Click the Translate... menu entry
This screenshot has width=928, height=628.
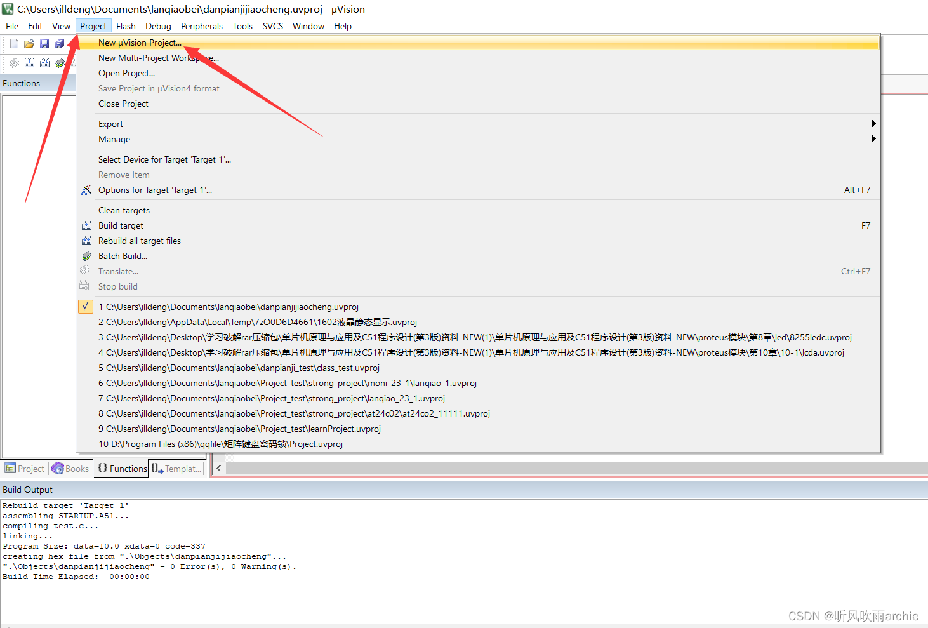tap(478, 271)
